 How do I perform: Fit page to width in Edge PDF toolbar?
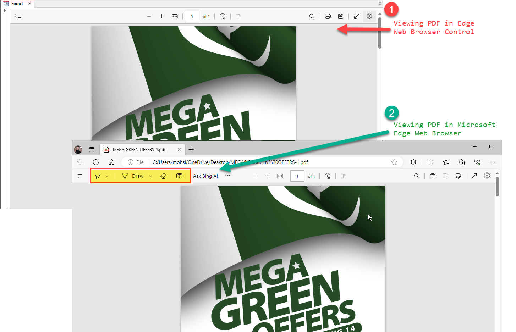[280, 176]
